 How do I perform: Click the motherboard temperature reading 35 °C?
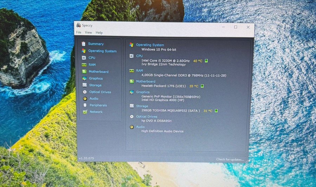(194, 86)
